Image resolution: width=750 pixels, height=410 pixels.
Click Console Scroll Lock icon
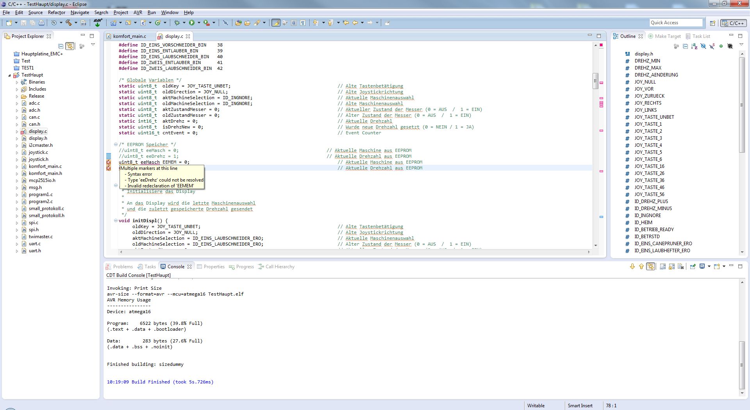tap(671, 267)
